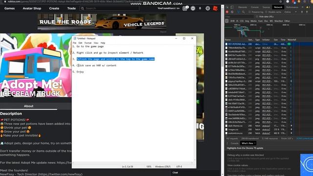Click Chrome bookmark star in address bar
The image size is (313, 176).
(280, 1)
